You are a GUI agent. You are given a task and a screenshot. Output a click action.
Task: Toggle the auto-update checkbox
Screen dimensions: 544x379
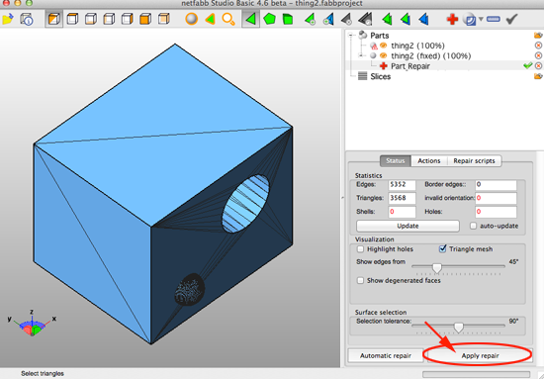(473, 226)
